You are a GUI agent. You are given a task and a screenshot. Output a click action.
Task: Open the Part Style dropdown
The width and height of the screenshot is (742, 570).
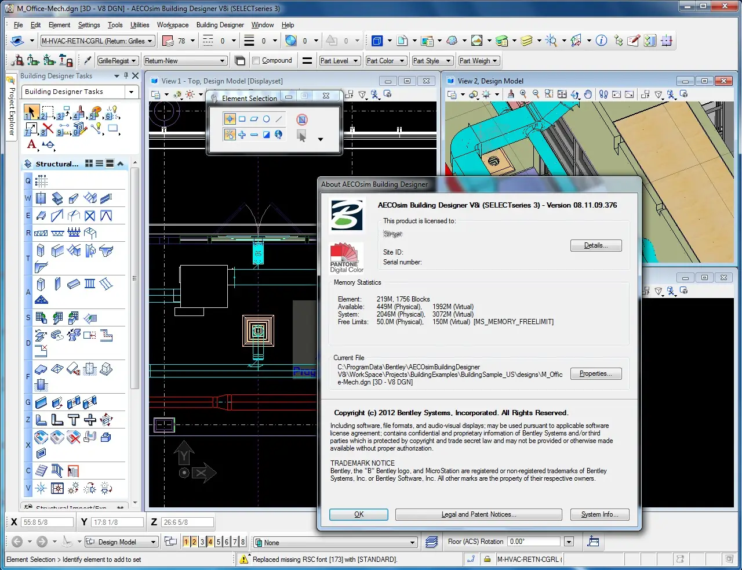pyautogui.click(x=432, y=60)
